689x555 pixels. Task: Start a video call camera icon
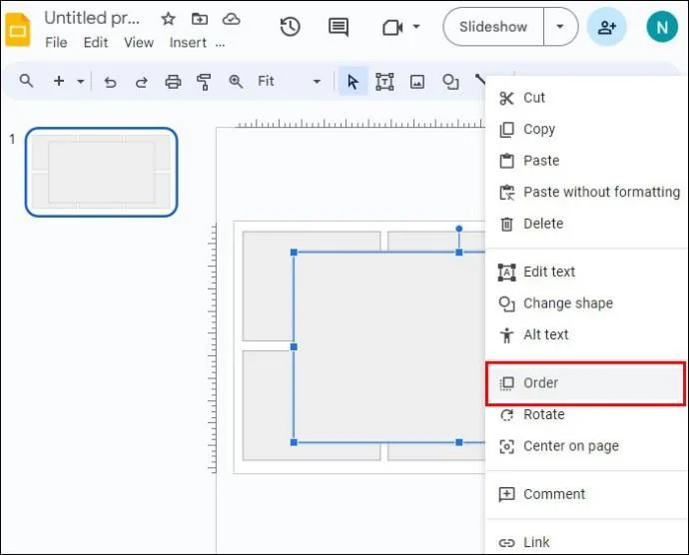392,27
